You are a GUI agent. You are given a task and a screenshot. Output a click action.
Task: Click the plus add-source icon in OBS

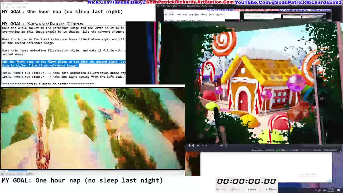[x=189, y=146]
